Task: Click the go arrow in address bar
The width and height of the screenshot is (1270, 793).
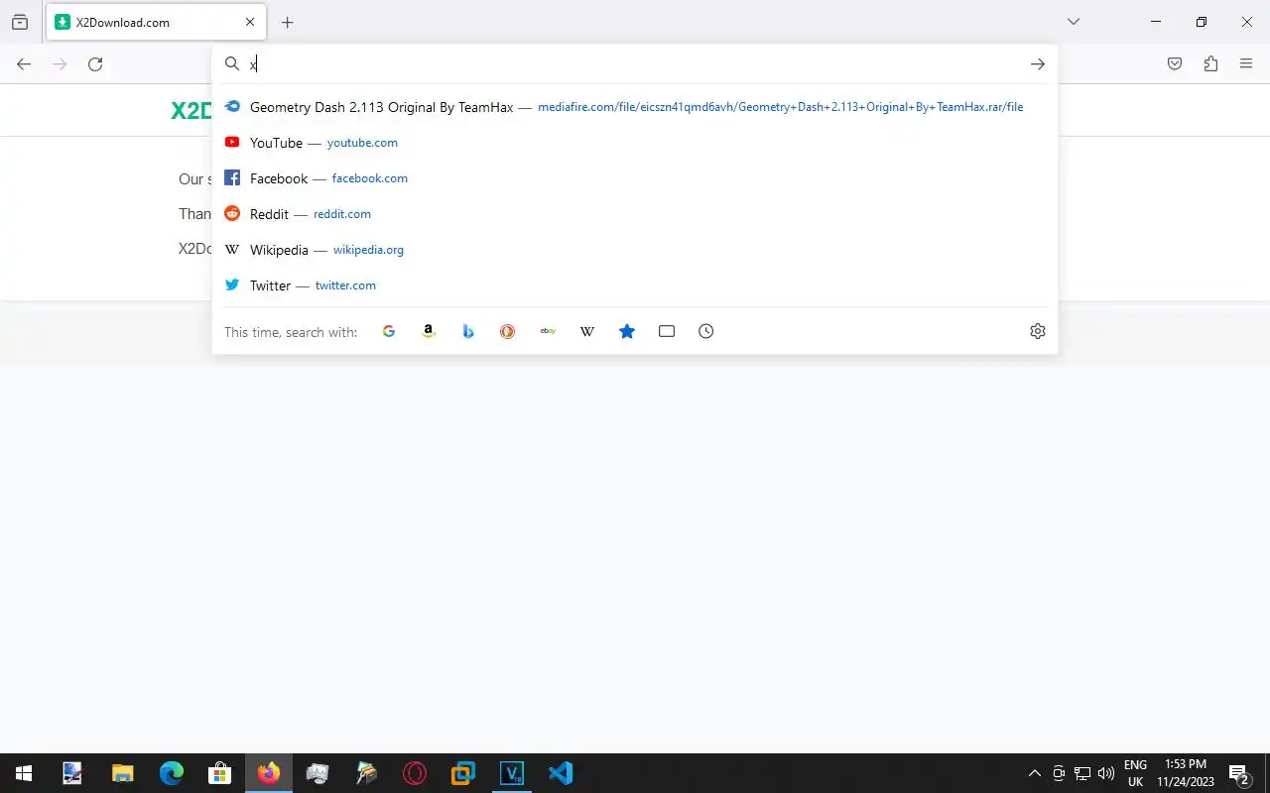Action: [1038, 63]
